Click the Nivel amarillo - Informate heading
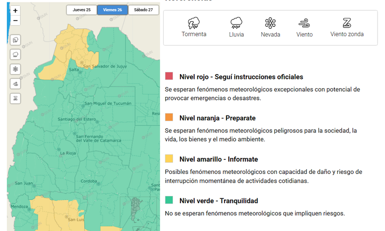Image resolution: width=385 pixels, height=231 pixels. pyautogui.click(x=218, y=159)
